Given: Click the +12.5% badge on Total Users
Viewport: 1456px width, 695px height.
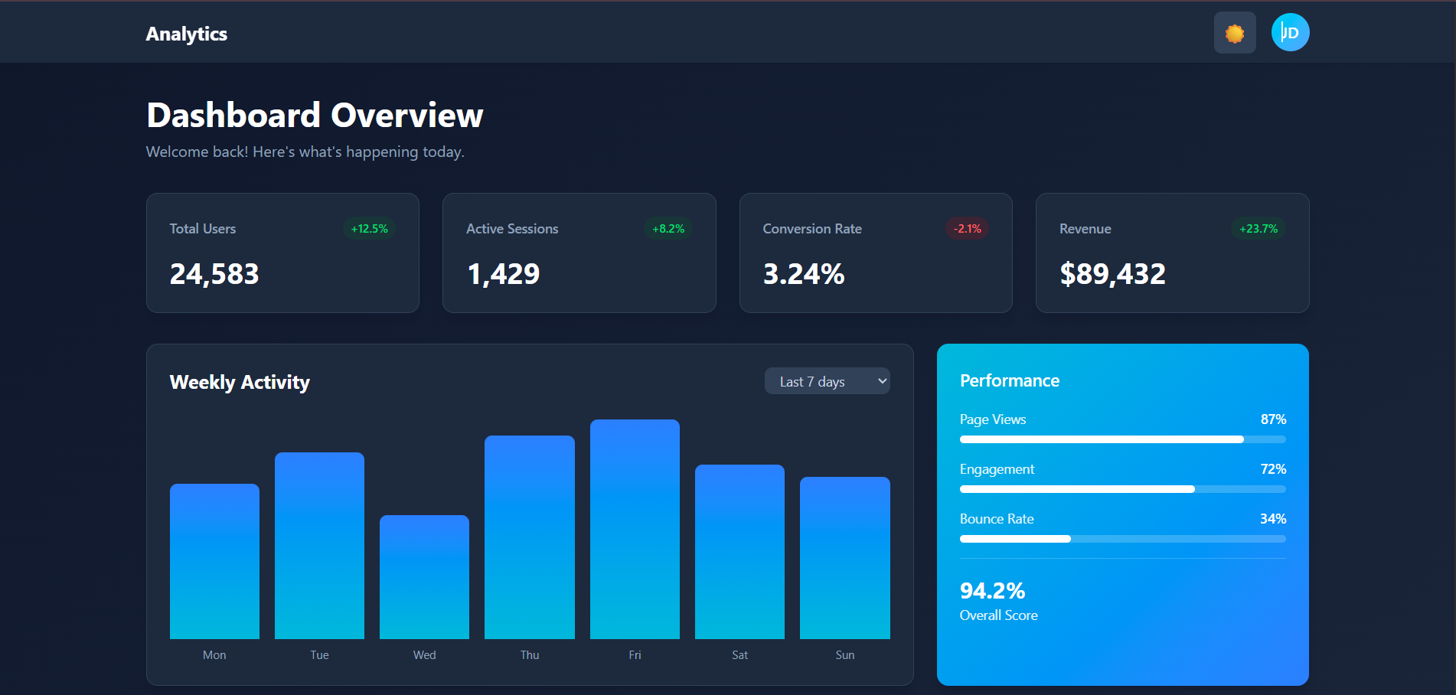Looking at the screenshot, I should click(x=369, y=228).
